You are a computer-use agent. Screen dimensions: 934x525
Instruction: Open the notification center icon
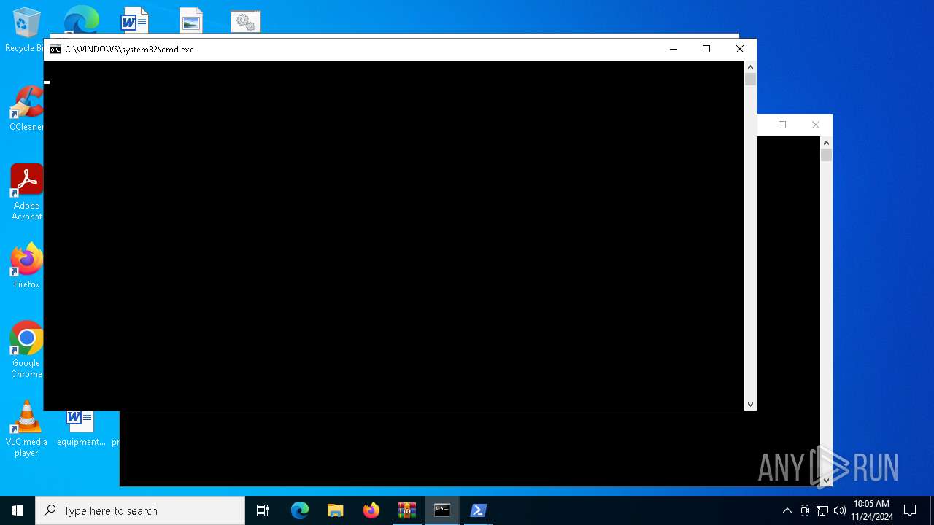click(x=910, y=510)
